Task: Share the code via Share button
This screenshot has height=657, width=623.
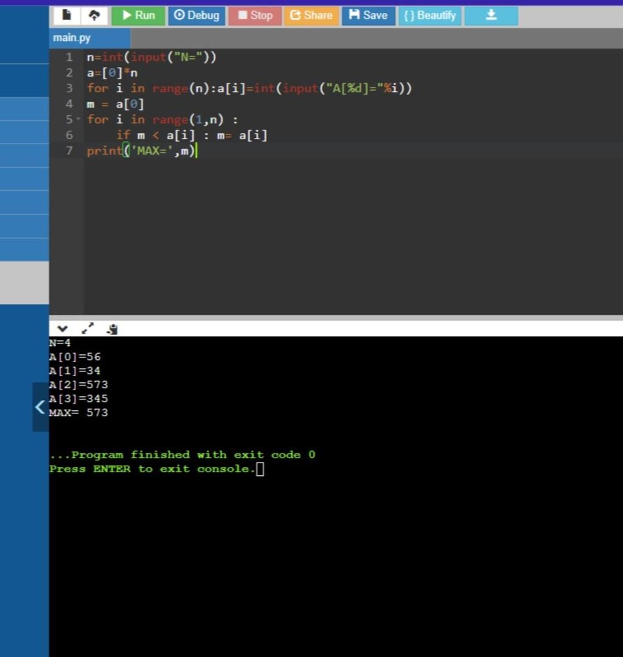Action: click(x=311, y=15)
